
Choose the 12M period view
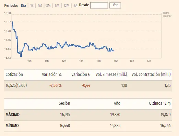(x=67, y=5)
